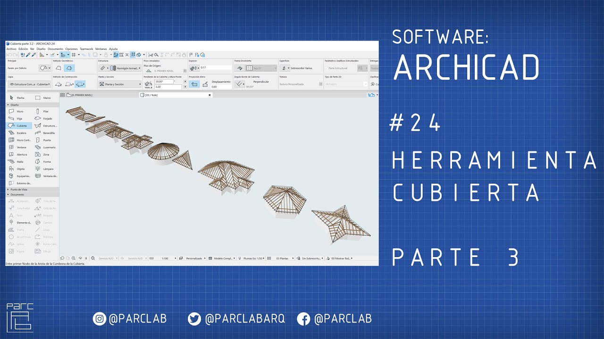Viewport: 604px width, 339px height.
Task: Select pivot polygon construction method
Action: pos(59,84)
